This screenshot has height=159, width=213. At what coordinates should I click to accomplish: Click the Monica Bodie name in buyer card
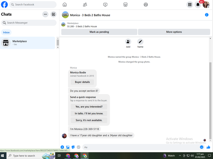point(78,72)
